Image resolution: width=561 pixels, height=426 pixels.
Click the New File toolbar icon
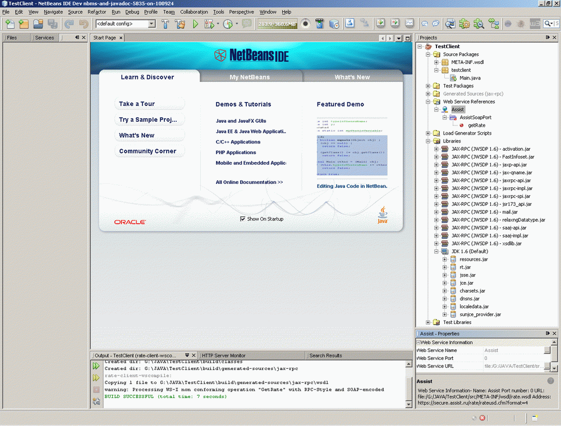10,24
